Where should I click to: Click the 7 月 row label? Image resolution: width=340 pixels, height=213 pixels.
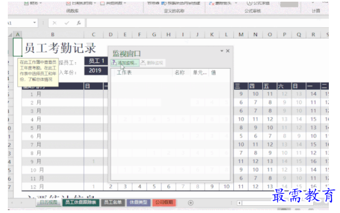click(36, 144)
